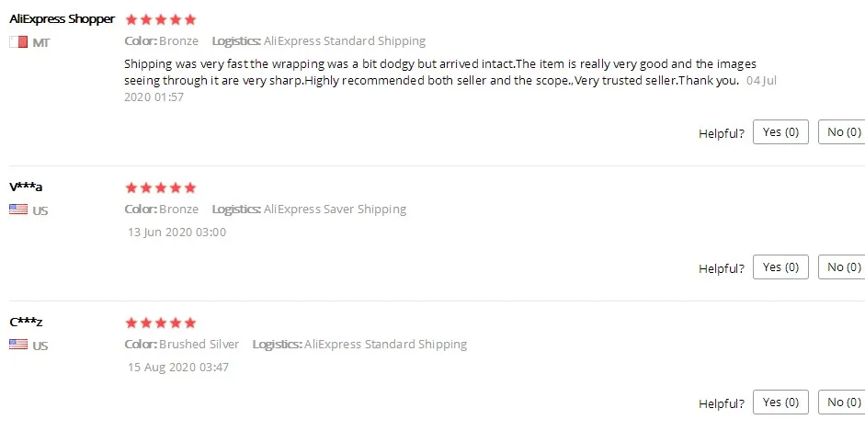Click Yes helpful button on AliExpress Shopper review
This screenshot has width=865, height=431.
point(780,132)
